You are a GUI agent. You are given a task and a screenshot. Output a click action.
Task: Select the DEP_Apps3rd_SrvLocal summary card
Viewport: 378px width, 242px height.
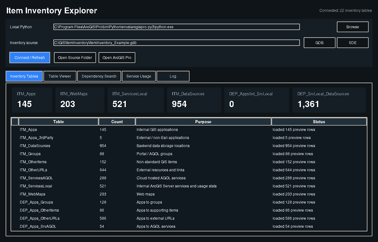[257, 100]
